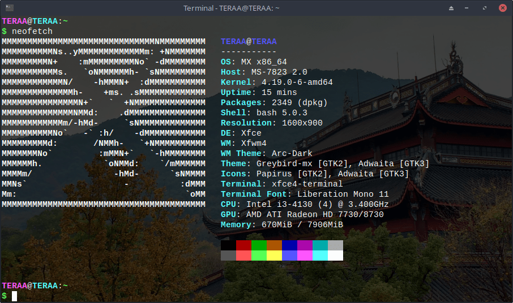Click the window title 'Terminal - TERAA@TERAA: ~'
Viewport: 513px width, 303px height.
[232, 8]
